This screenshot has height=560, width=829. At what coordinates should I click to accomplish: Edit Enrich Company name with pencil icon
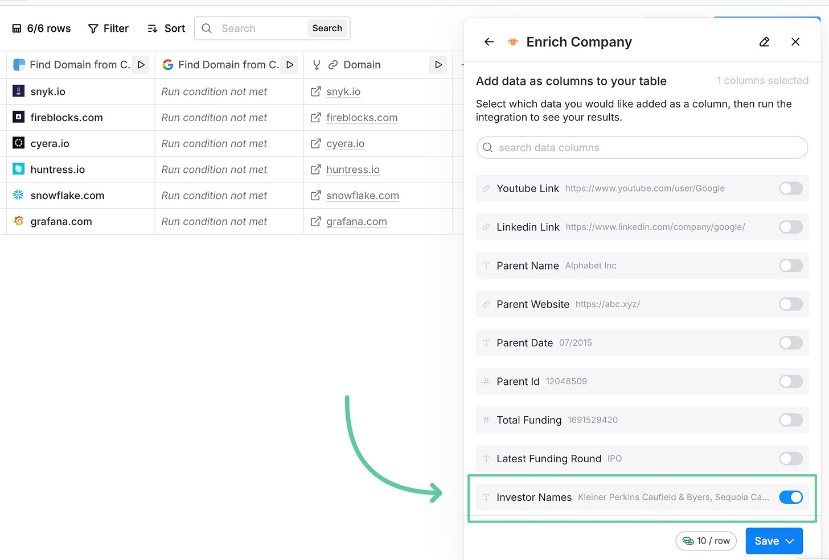[765, 42]
